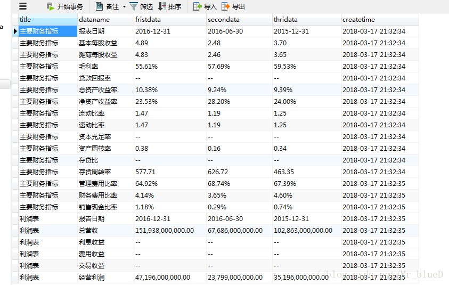Open the hamburger menu icon
The image size is (449, 285).
(x=23, y=6)
